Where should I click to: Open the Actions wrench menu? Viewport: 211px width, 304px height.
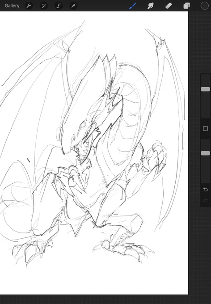29,6
